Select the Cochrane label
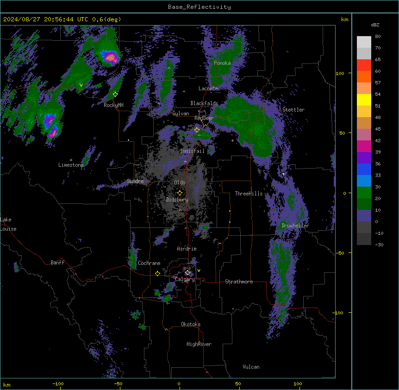This screenshot has width=399, height=390. tap(149, 263)
